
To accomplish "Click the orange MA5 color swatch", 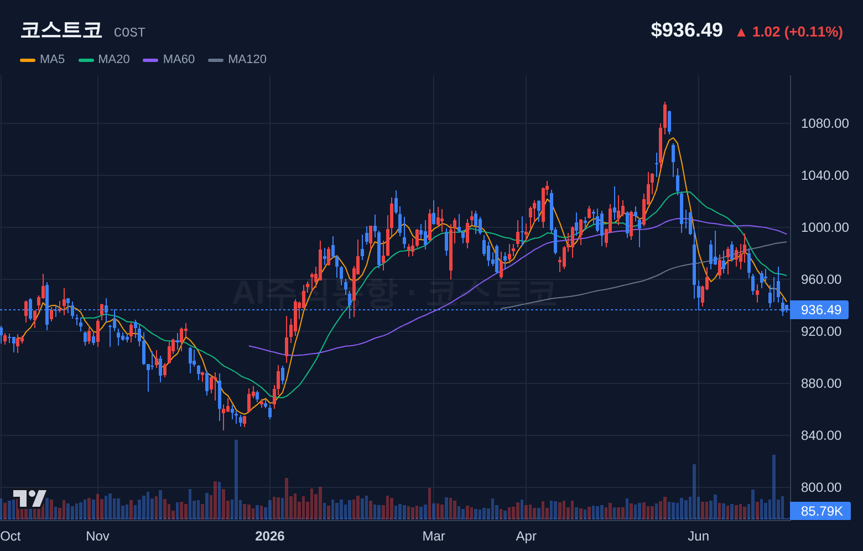I will click(28, 60).
